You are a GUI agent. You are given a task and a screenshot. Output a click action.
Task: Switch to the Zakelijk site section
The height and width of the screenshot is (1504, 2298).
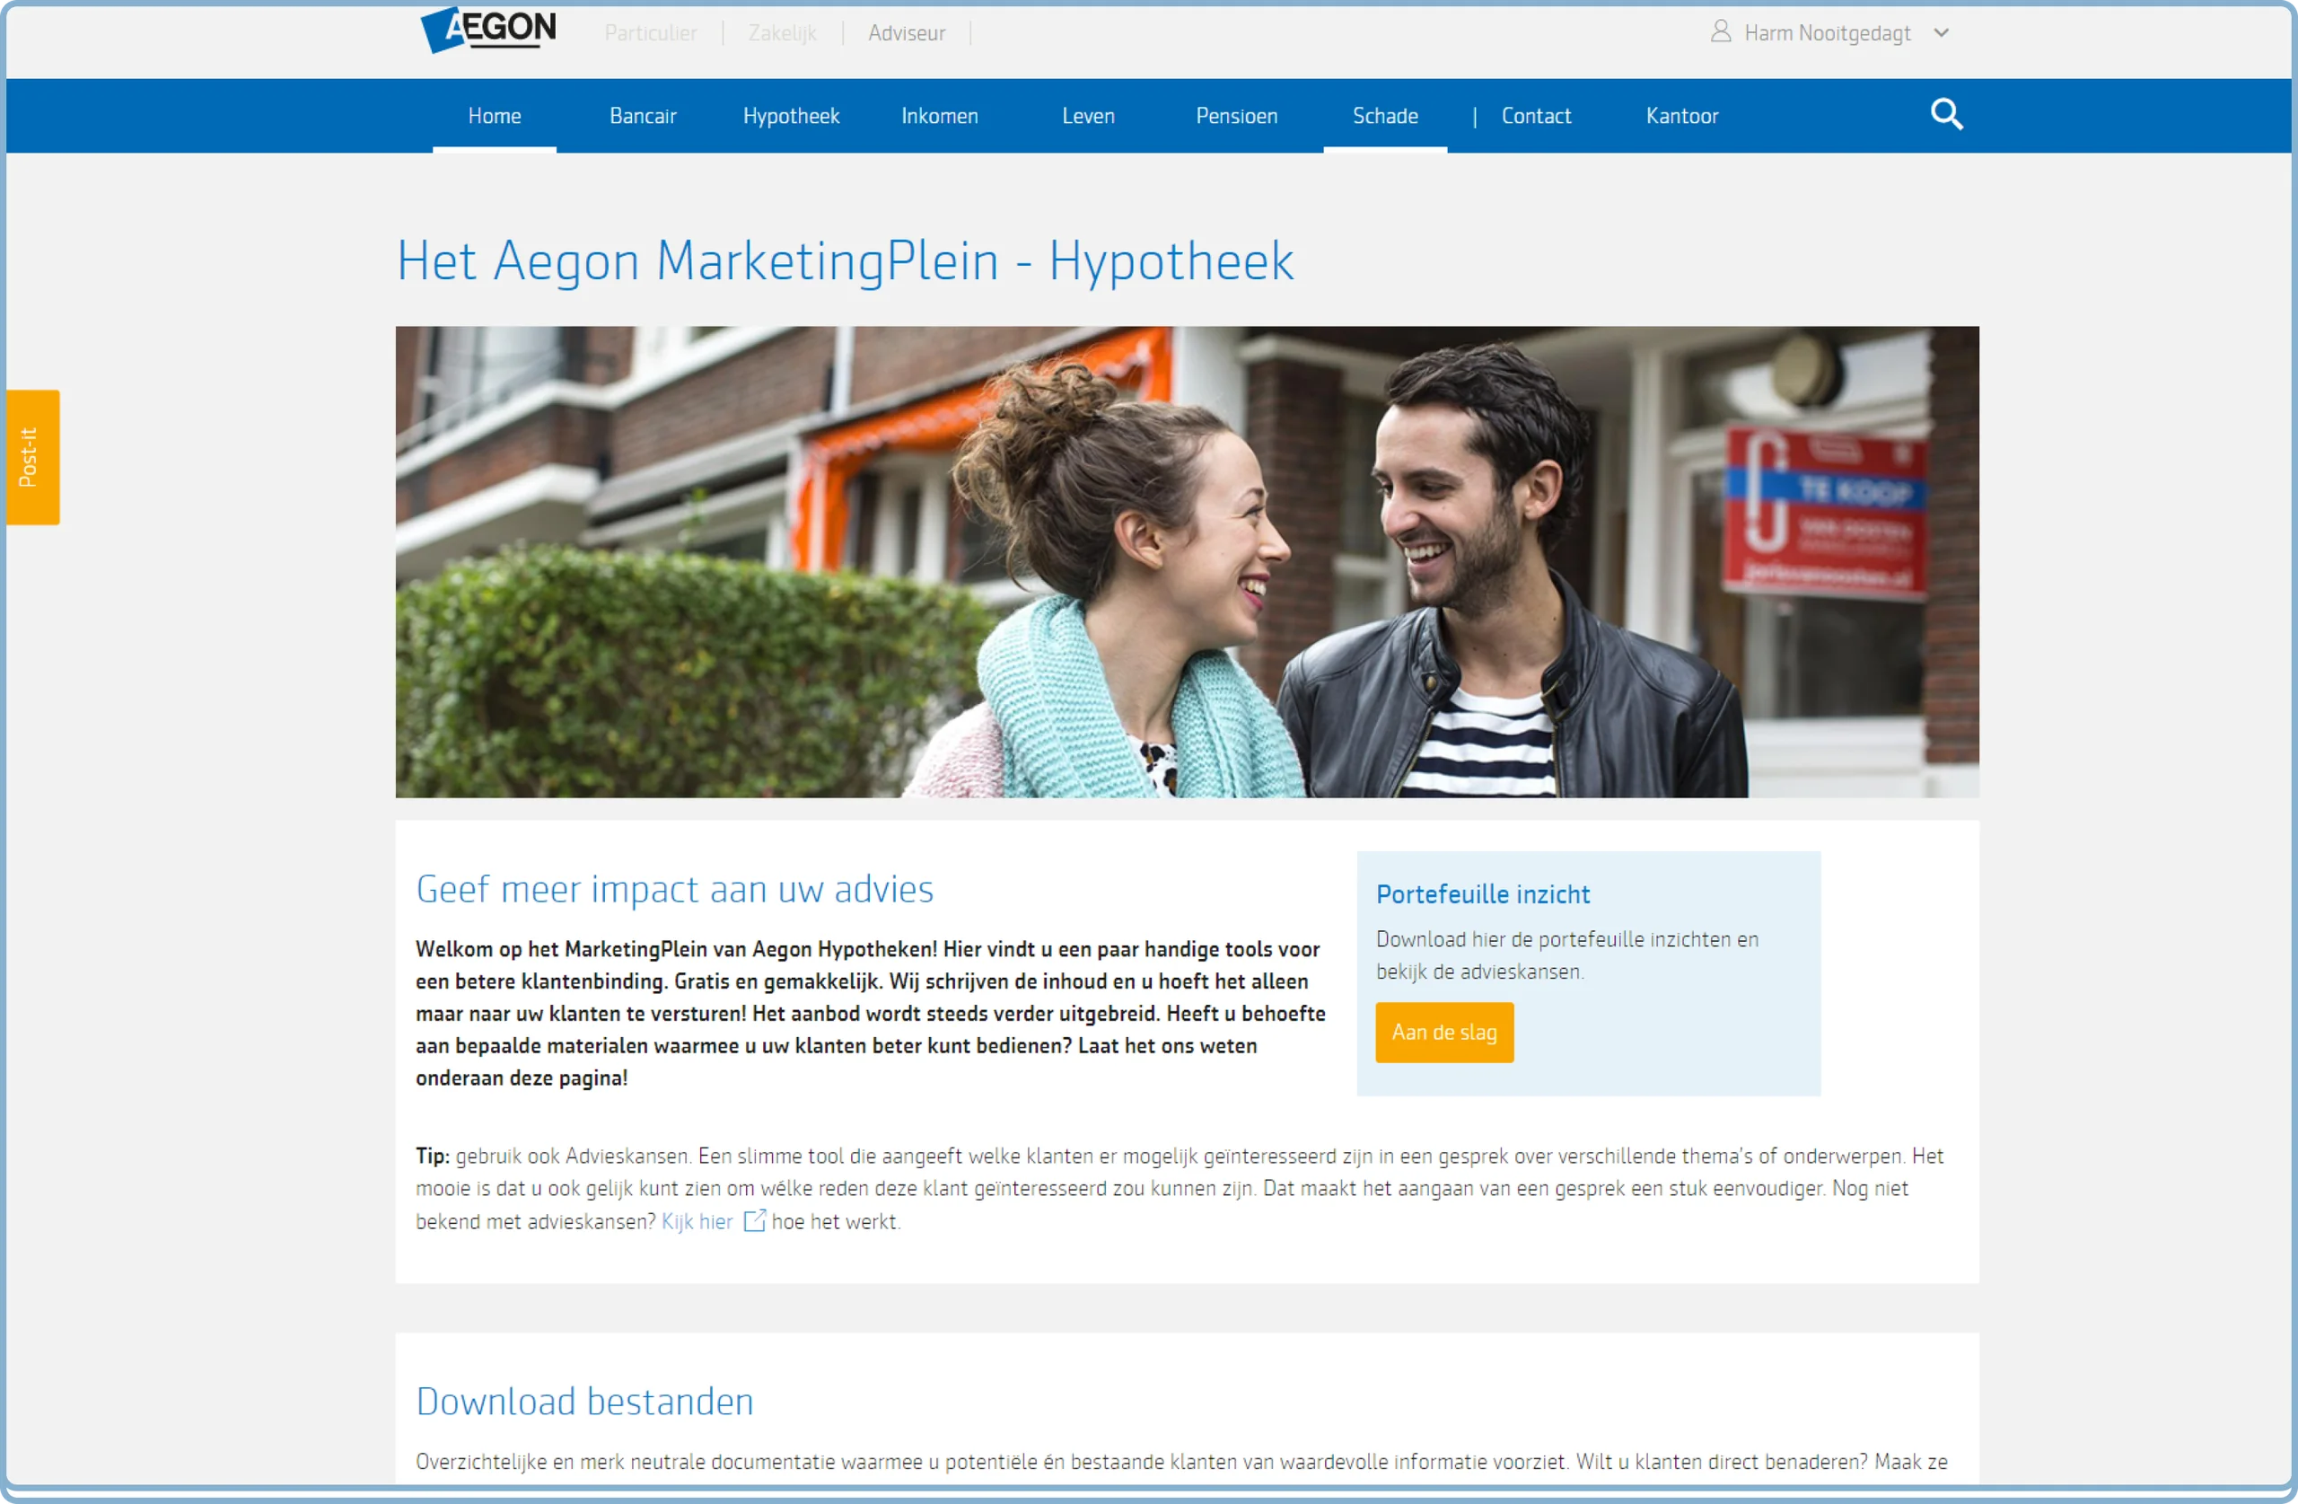point(782,33)
